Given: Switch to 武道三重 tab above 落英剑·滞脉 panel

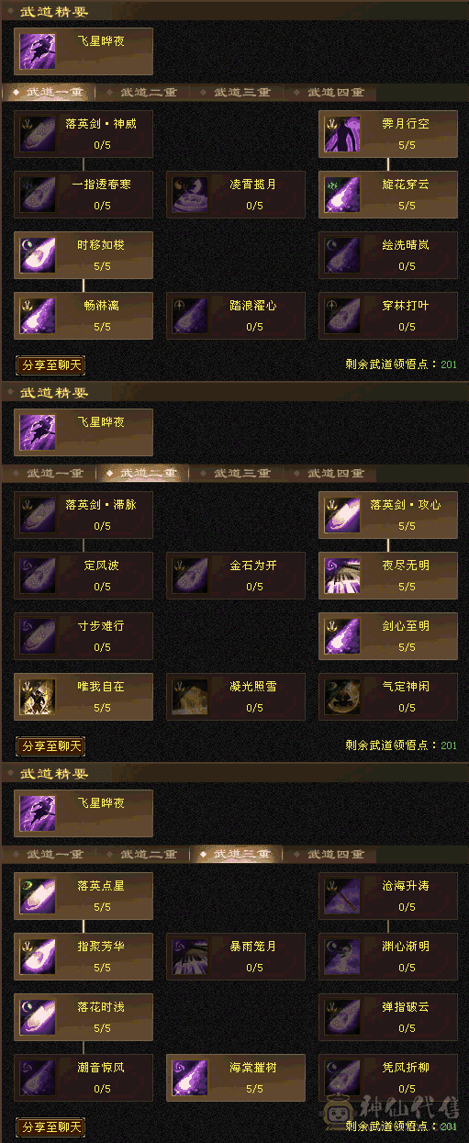Looking at the screenshot, I should coord(240,474).
